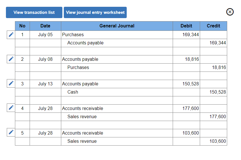Click the pencil edit icon for entry 1
241x160 pixels.
[x=11, y=34]
